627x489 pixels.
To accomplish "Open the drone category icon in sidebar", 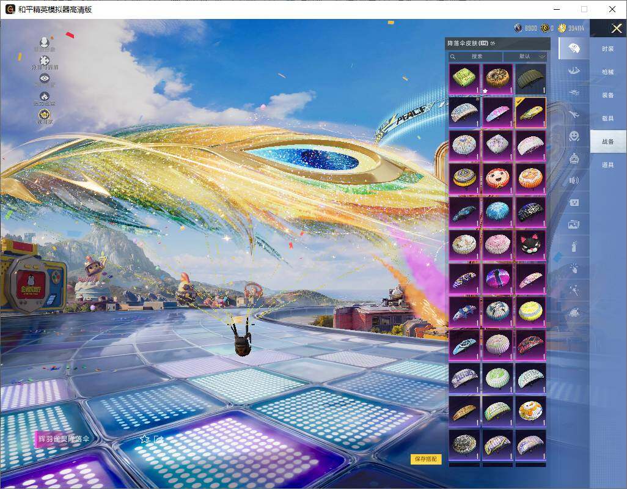I will 574,92.
